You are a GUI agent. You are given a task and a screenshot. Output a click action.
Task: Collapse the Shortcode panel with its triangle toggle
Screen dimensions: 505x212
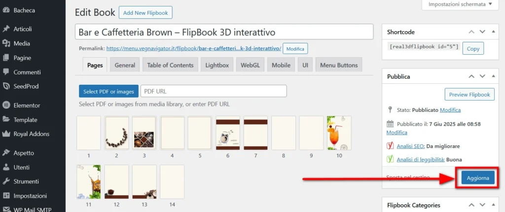(x=495, y=32)
